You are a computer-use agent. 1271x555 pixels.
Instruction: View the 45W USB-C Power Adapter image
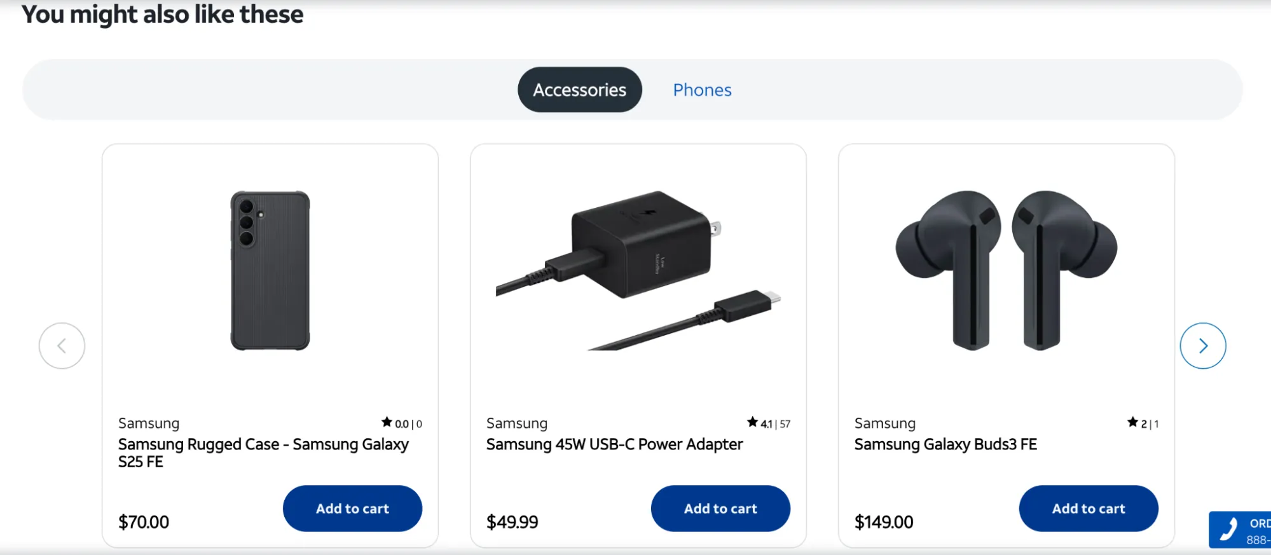click(x=639, y=272)
